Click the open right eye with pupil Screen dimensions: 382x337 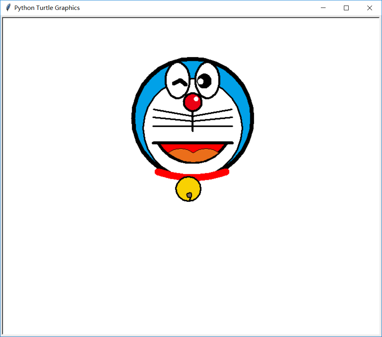click(207, 80)
